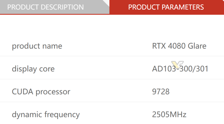Click the word "CUDA" in the label
Viewport: 224px width, 124px height.
[x=23, y=92]
